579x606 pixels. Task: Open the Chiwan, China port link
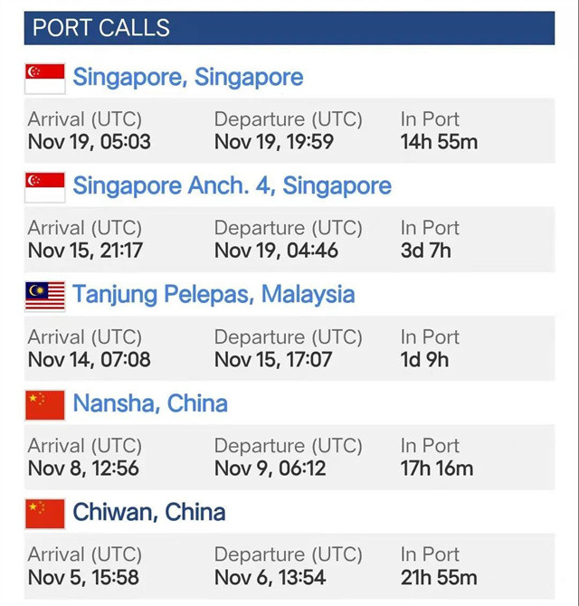(149, 513)
